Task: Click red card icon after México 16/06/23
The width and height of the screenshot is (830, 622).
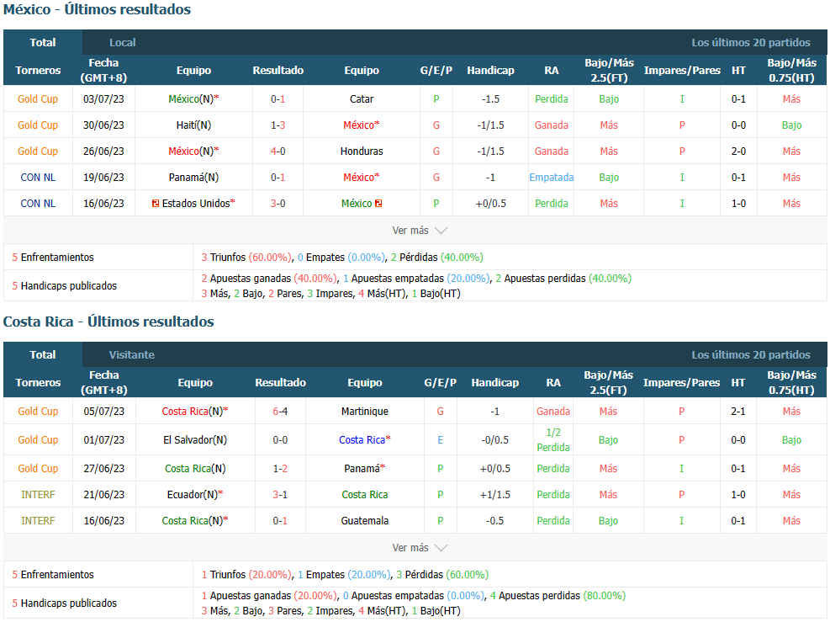Action: pos(378,204)
